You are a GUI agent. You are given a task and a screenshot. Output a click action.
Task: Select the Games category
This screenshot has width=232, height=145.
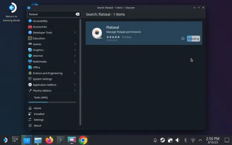(x=52, y=44)
